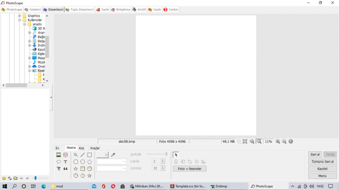Collapse the left panel via splitter arrow
This screenshot has height=190, width=339.
(x=51, y=97)
